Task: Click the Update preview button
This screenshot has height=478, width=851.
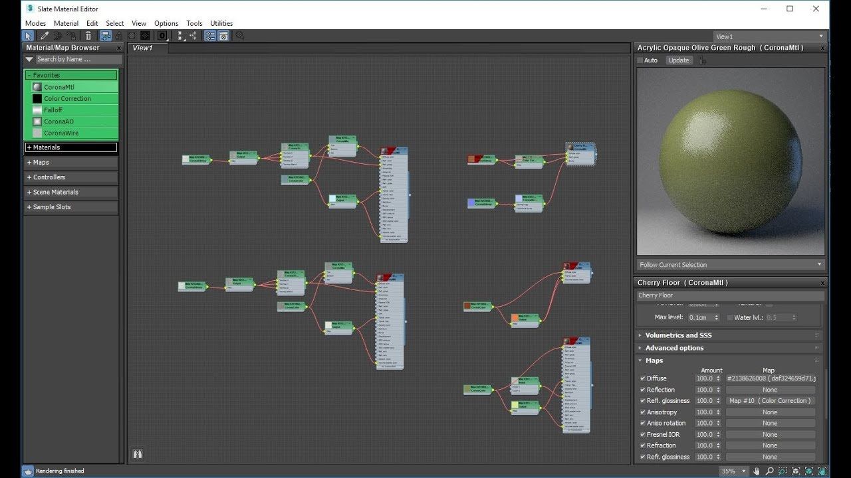Action: click(x=679, y=60)
